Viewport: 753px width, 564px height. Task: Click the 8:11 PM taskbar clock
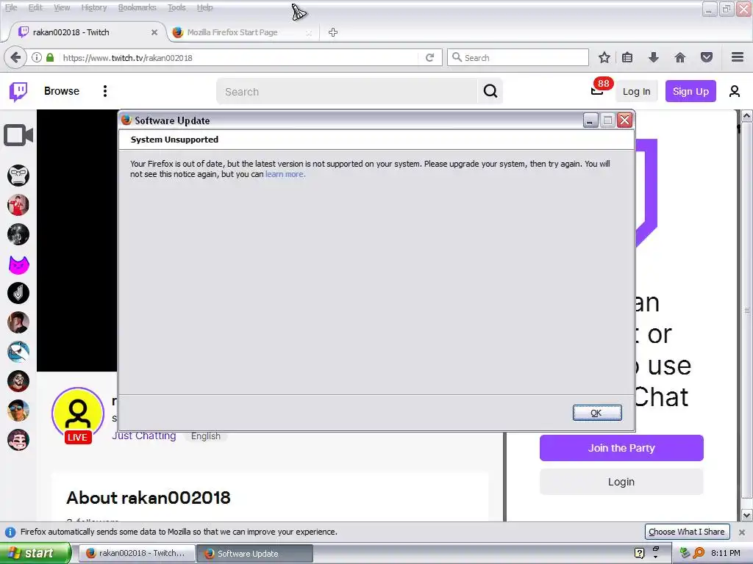(726, 553)
